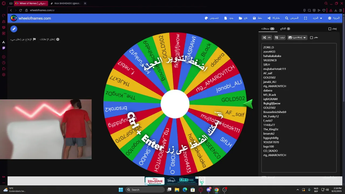Enter fullscreen mode icon
Screen dimensions: 345x194
305,18
